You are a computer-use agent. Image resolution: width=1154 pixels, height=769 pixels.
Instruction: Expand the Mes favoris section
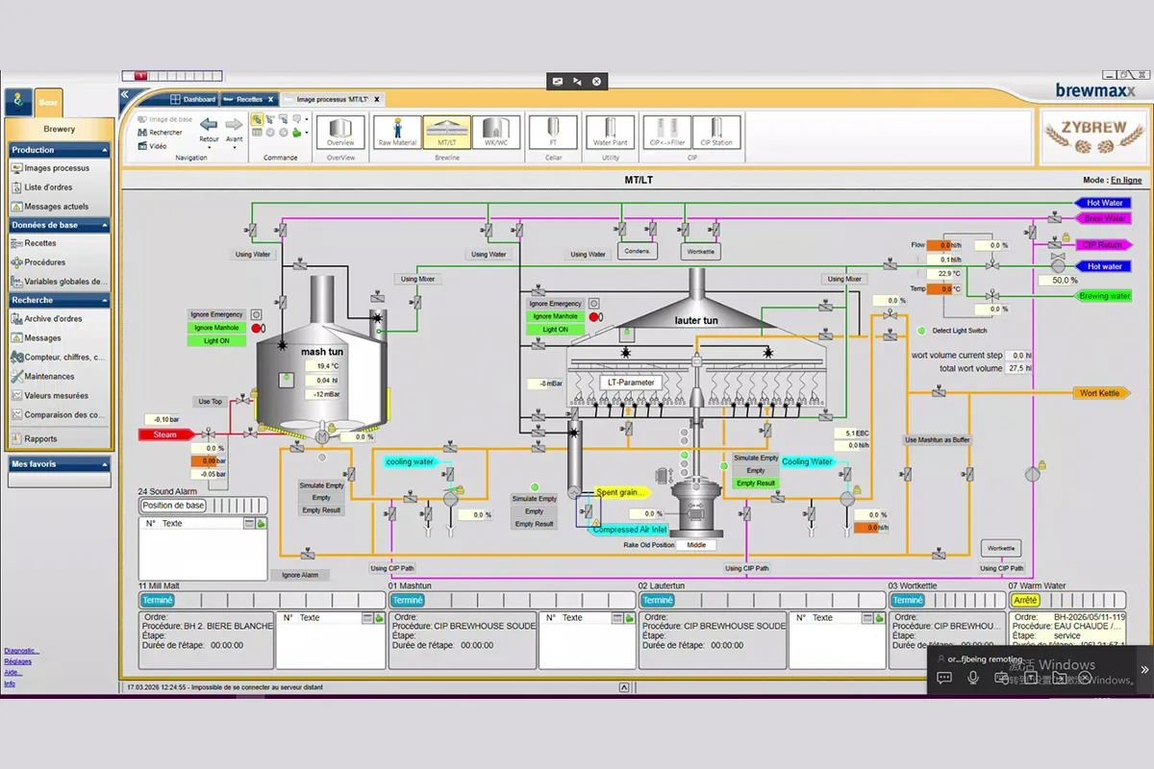[x=105, y=463]
